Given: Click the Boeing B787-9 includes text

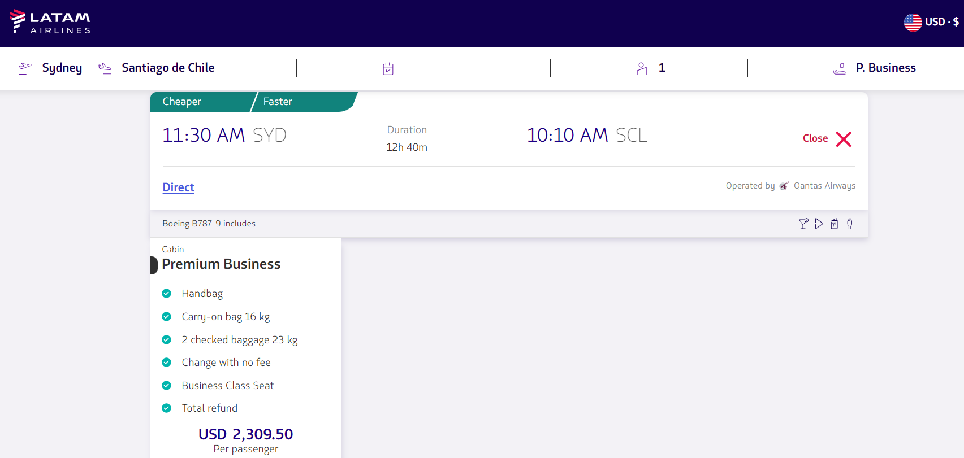Looking at the screenshot, I should point(209,224).
